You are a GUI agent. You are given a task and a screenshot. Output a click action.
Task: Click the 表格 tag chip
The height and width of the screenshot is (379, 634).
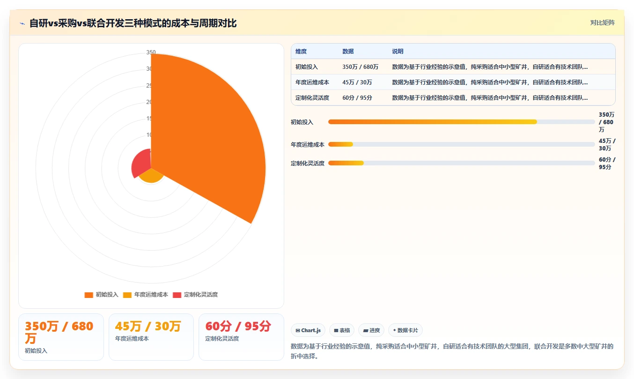pos(342,330)
